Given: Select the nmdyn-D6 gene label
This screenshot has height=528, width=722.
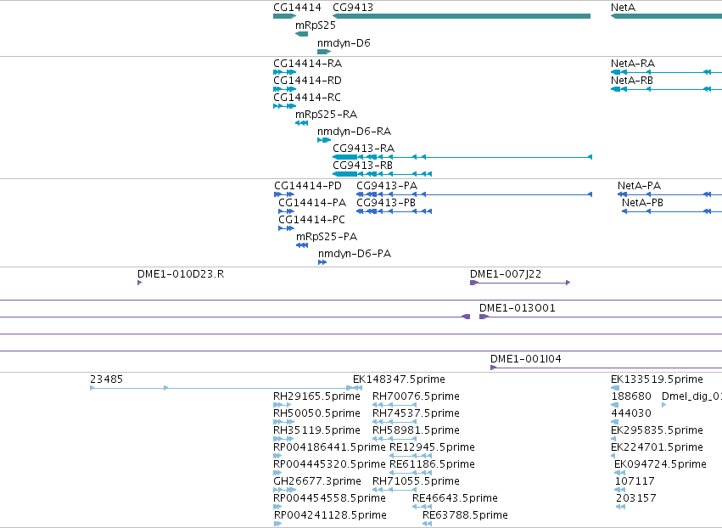Looking at the screenshot, I should click(344, 43).
